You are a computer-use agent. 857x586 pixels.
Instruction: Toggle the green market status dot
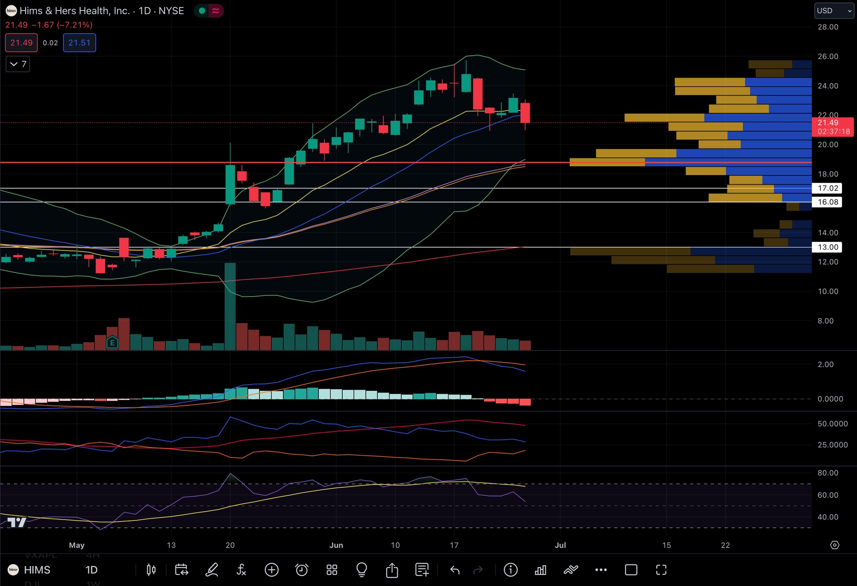coord(202,11)
